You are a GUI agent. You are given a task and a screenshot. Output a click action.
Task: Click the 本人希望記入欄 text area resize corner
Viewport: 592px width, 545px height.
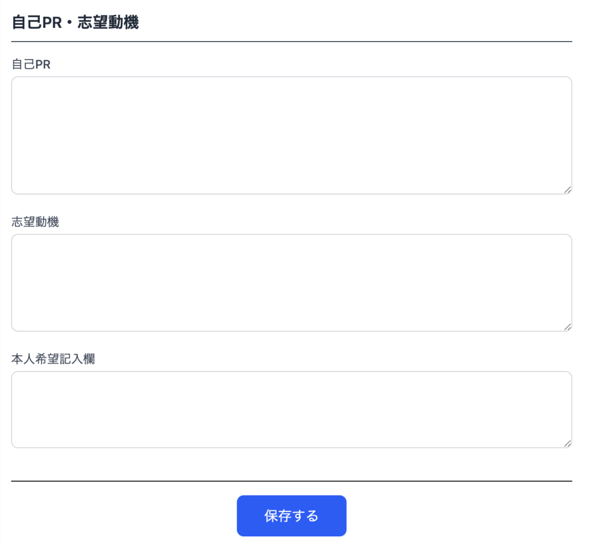568,443
